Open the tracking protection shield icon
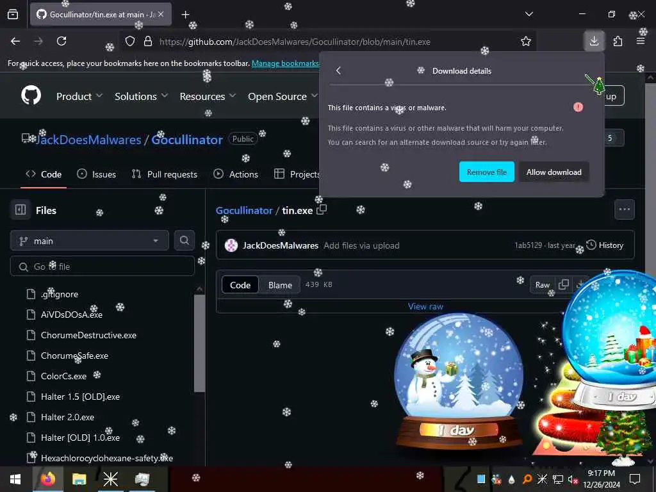The image size is (656, 492). pos(130,42)
